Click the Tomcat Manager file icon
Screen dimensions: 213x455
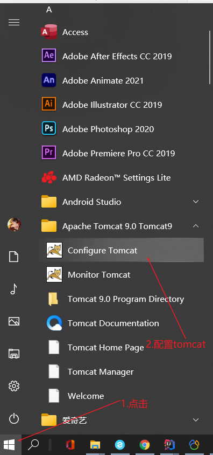(x=54, y=371)
